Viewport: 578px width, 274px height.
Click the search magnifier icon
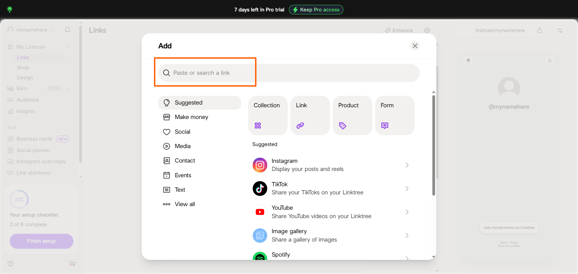click(x=167, y=73)
